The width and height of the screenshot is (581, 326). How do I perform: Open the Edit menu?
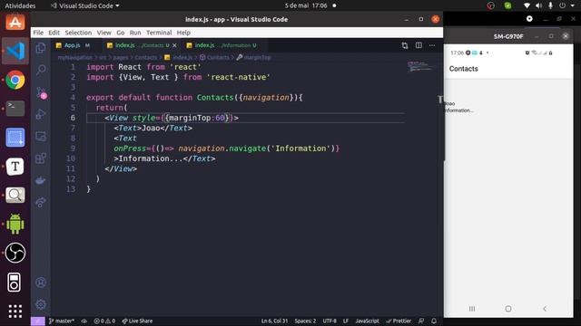click(x=54, y=33)
